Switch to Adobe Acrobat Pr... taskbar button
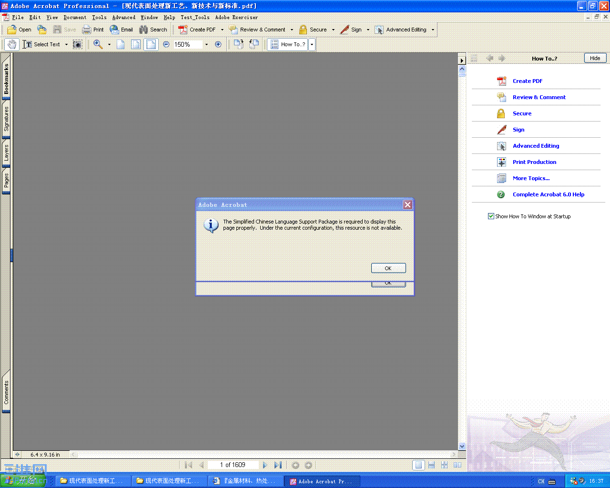 (322, 481)
